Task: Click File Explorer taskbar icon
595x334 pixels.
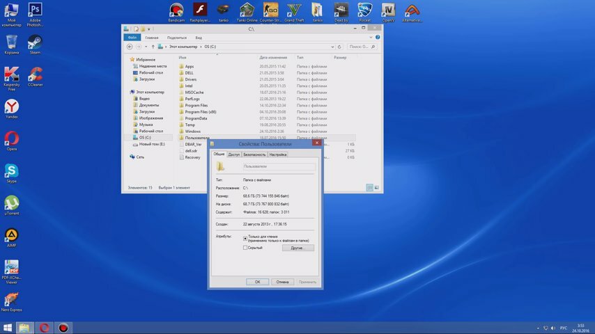Action: tap(24, 328)
